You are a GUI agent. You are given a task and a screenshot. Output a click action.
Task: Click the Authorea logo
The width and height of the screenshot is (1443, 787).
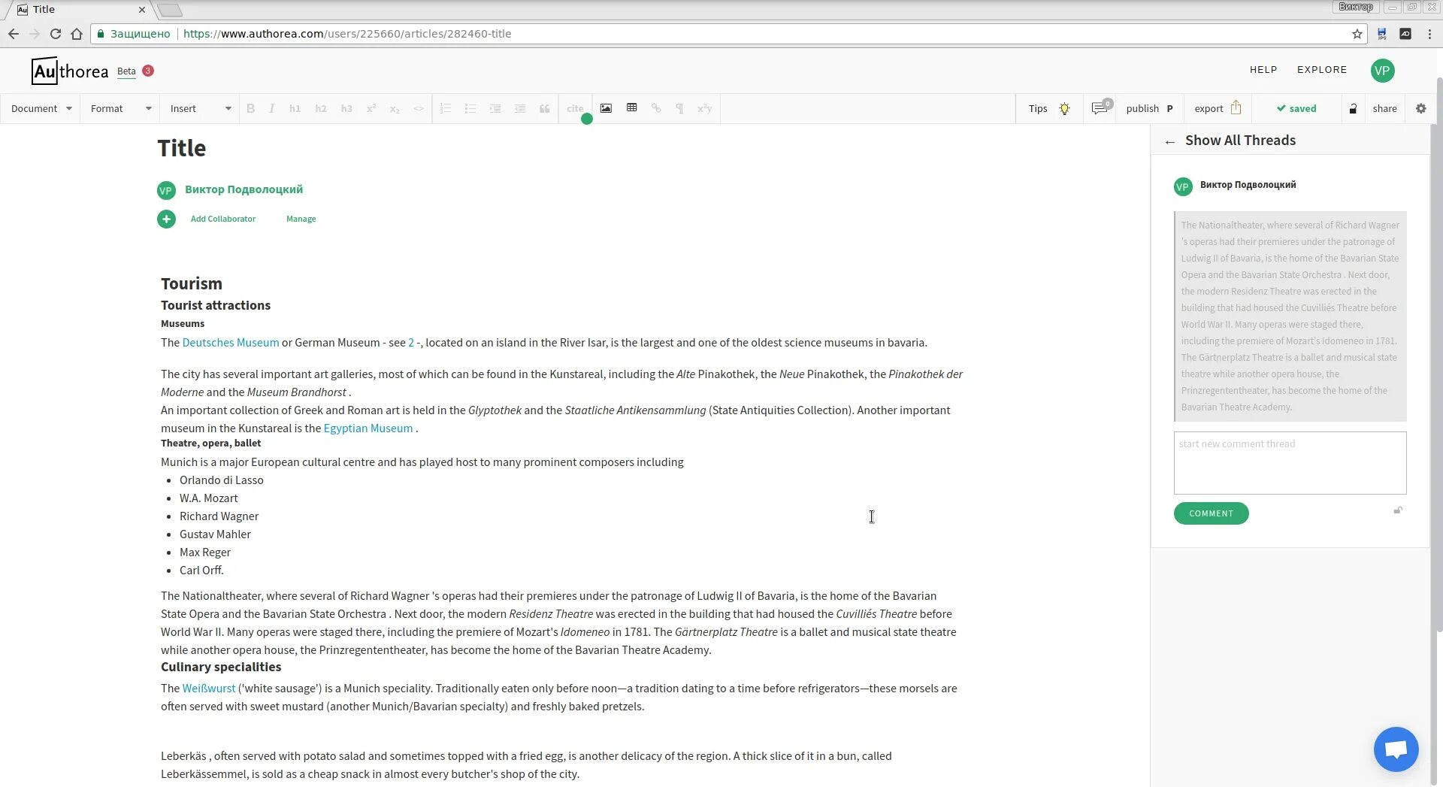[x=70, y=71]
